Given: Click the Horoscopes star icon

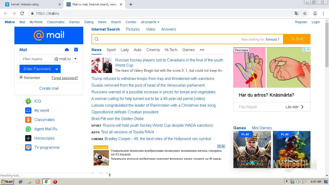Looking at the screenshot, I should (28, 138).
